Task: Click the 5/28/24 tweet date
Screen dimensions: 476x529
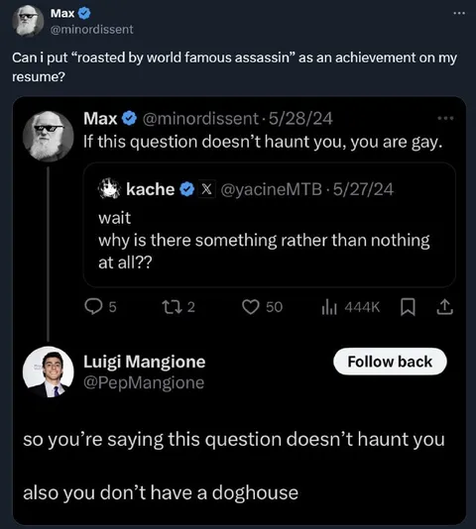Action: [x=300, y=119]
